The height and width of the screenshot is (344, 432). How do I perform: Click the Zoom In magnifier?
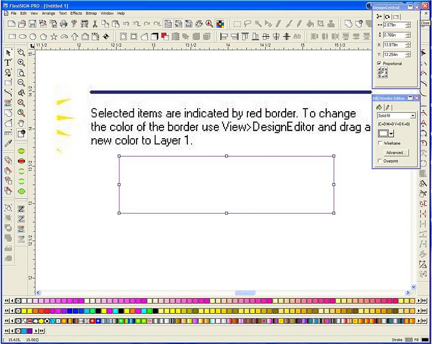pyautogui.click(x=21, y=63)
